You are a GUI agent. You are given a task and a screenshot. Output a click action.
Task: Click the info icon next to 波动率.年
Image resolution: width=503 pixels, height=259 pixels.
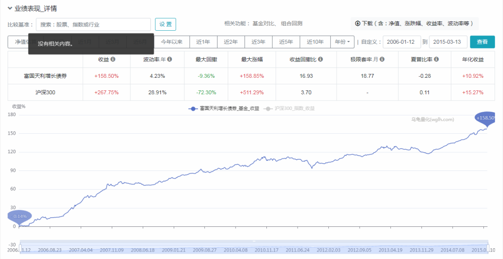pyautogui.click(x=170, y=59)
